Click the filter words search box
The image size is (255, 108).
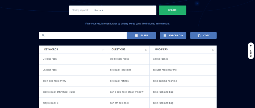(83, 35)
